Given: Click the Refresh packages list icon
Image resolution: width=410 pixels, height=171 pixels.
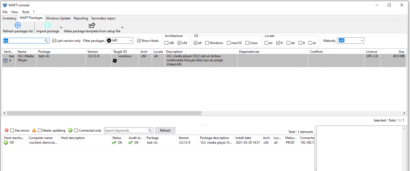Looking at the screenshot, I should pyautogui.click(x=18, y=25).
